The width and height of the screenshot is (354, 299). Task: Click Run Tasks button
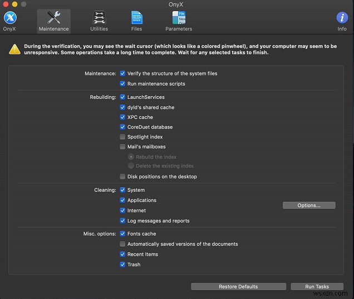317,287
